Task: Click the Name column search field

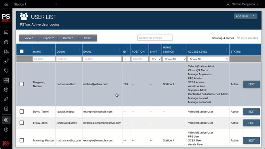Action: pos(44,59)
